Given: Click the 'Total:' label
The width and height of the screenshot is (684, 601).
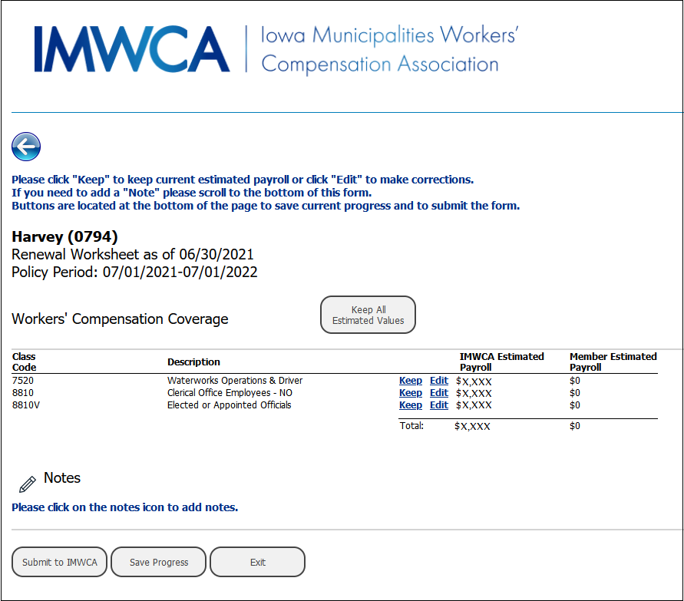Looking at the screenshot, I should pos(411,426).
